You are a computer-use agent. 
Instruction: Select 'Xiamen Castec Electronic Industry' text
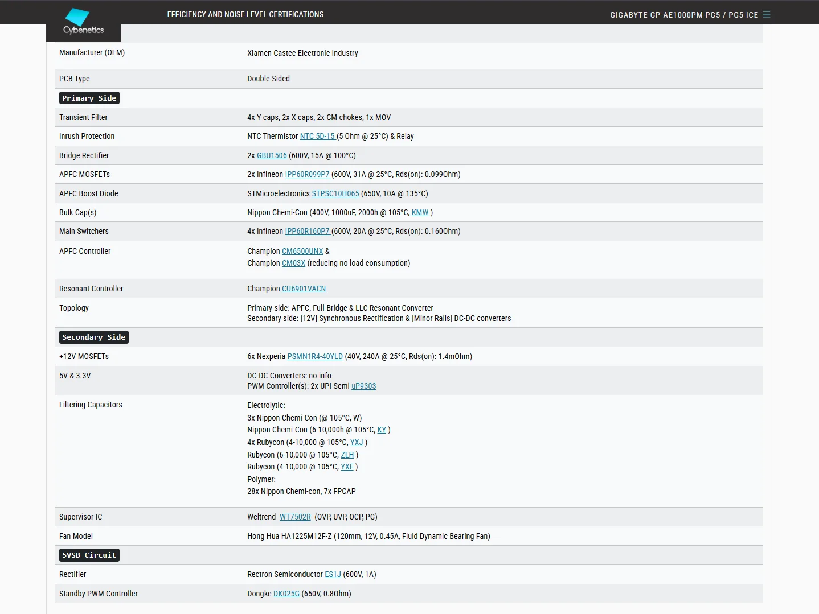[x=302, y=53]
